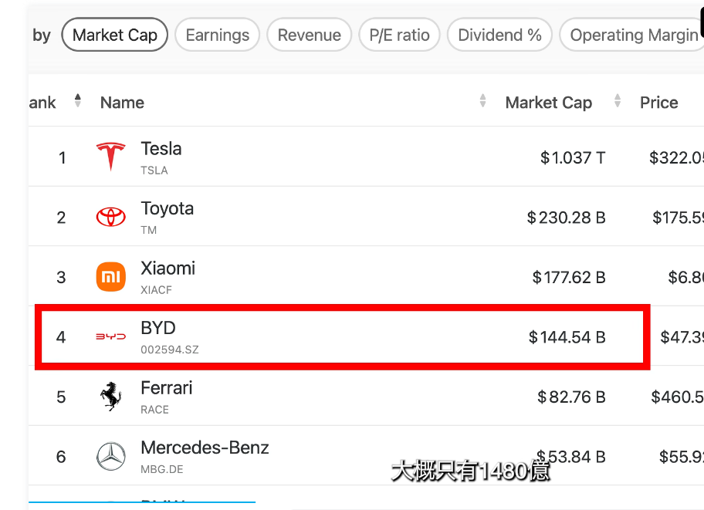Click the Market Cap column header
This screenshot has height=510, width=704.
pyautogui.click(x=549, y=103)
